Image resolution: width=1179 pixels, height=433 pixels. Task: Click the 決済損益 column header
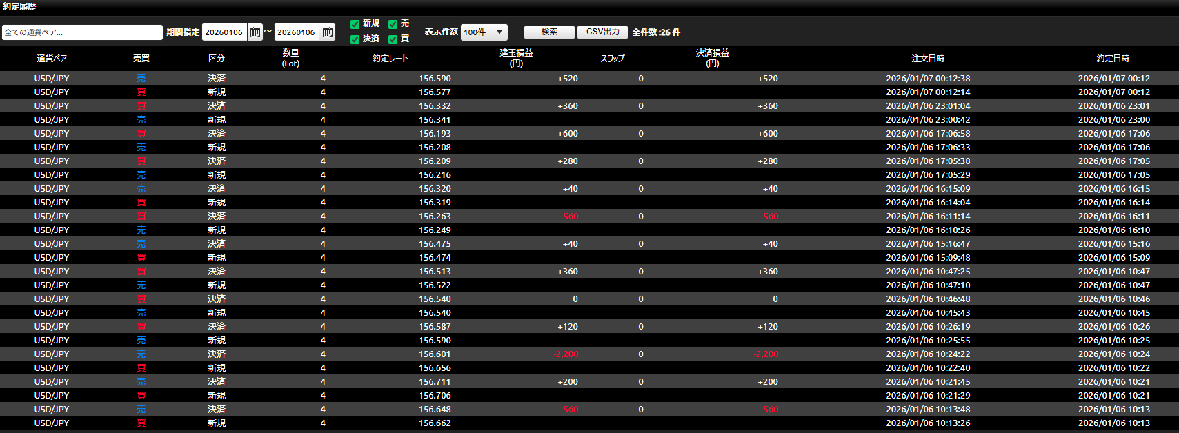click(712, 58)
